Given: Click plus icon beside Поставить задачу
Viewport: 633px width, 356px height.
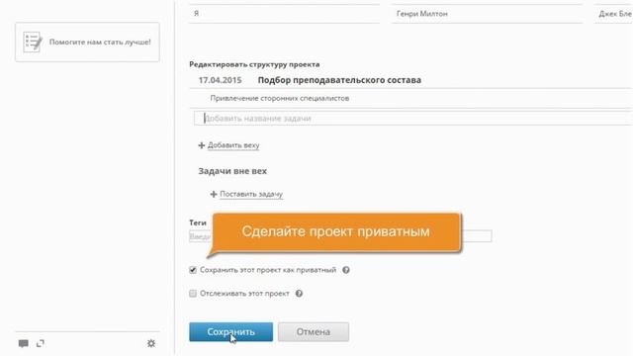Looking at the screenshot, I should coord(214,195).
